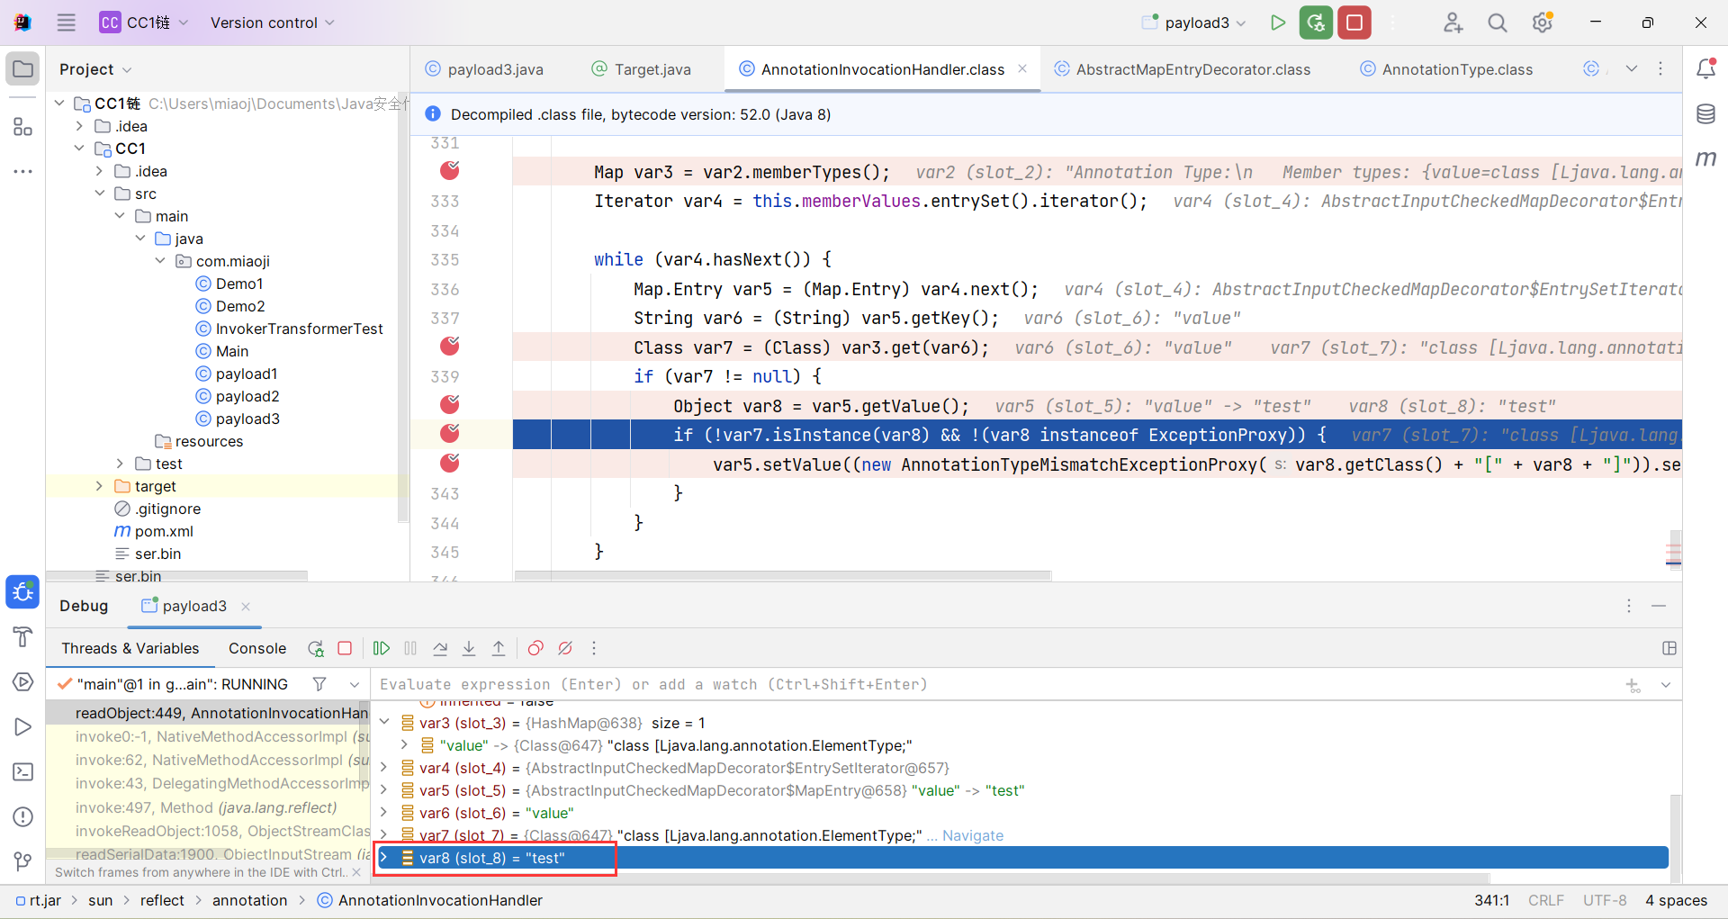Click the Step Into arrow icon
1728x919 pixels.
pos(469,648)
